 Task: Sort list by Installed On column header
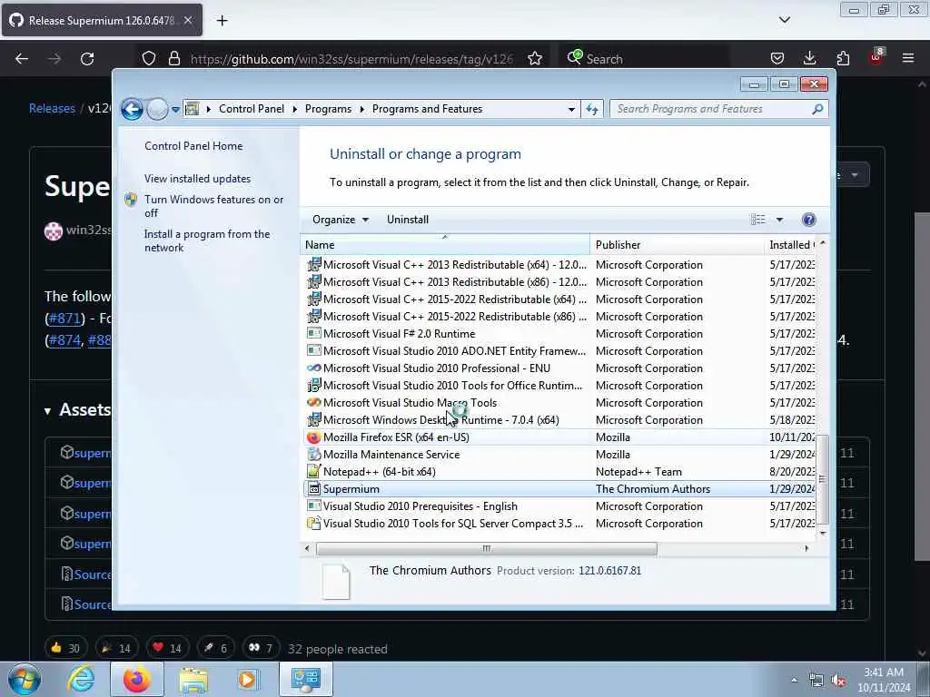791,245
